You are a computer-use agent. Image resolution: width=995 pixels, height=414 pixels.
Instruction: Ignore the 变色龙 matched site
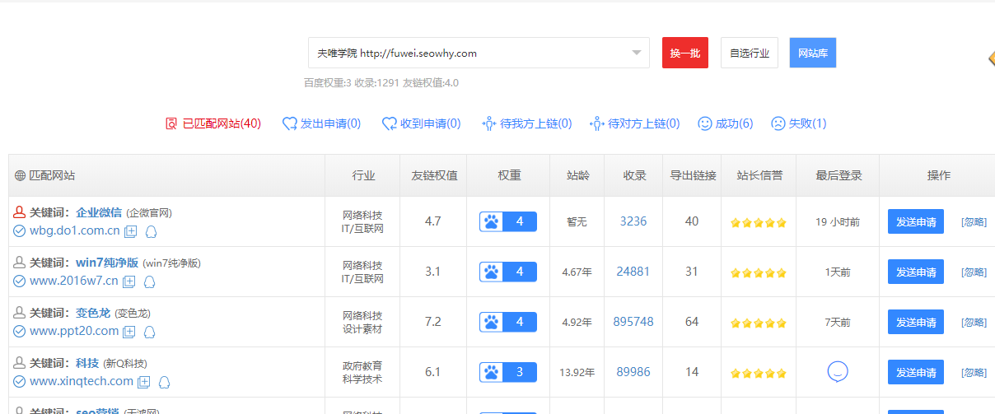tap(974, 322)
